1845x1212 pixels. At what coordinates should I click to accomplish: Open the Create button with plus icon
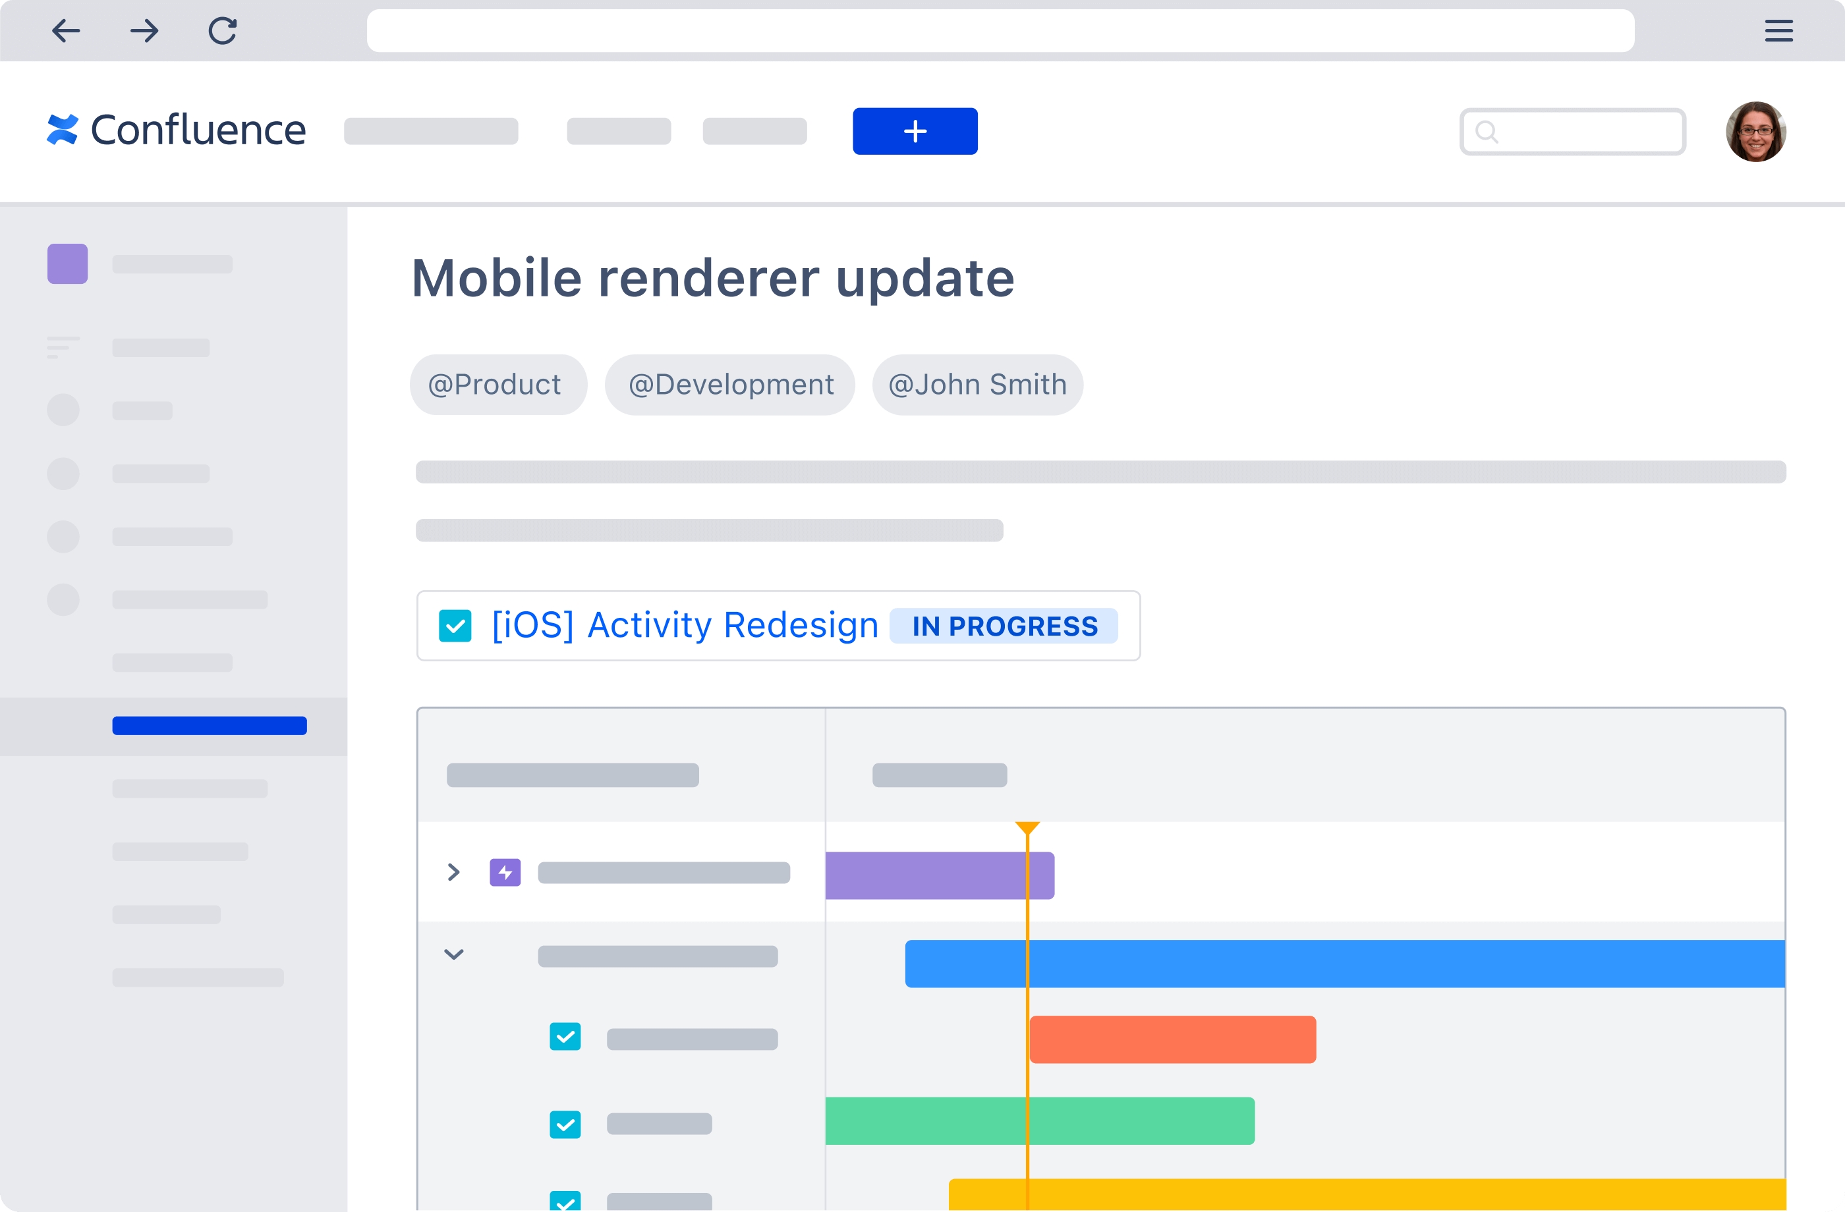(x=915, y=131)
